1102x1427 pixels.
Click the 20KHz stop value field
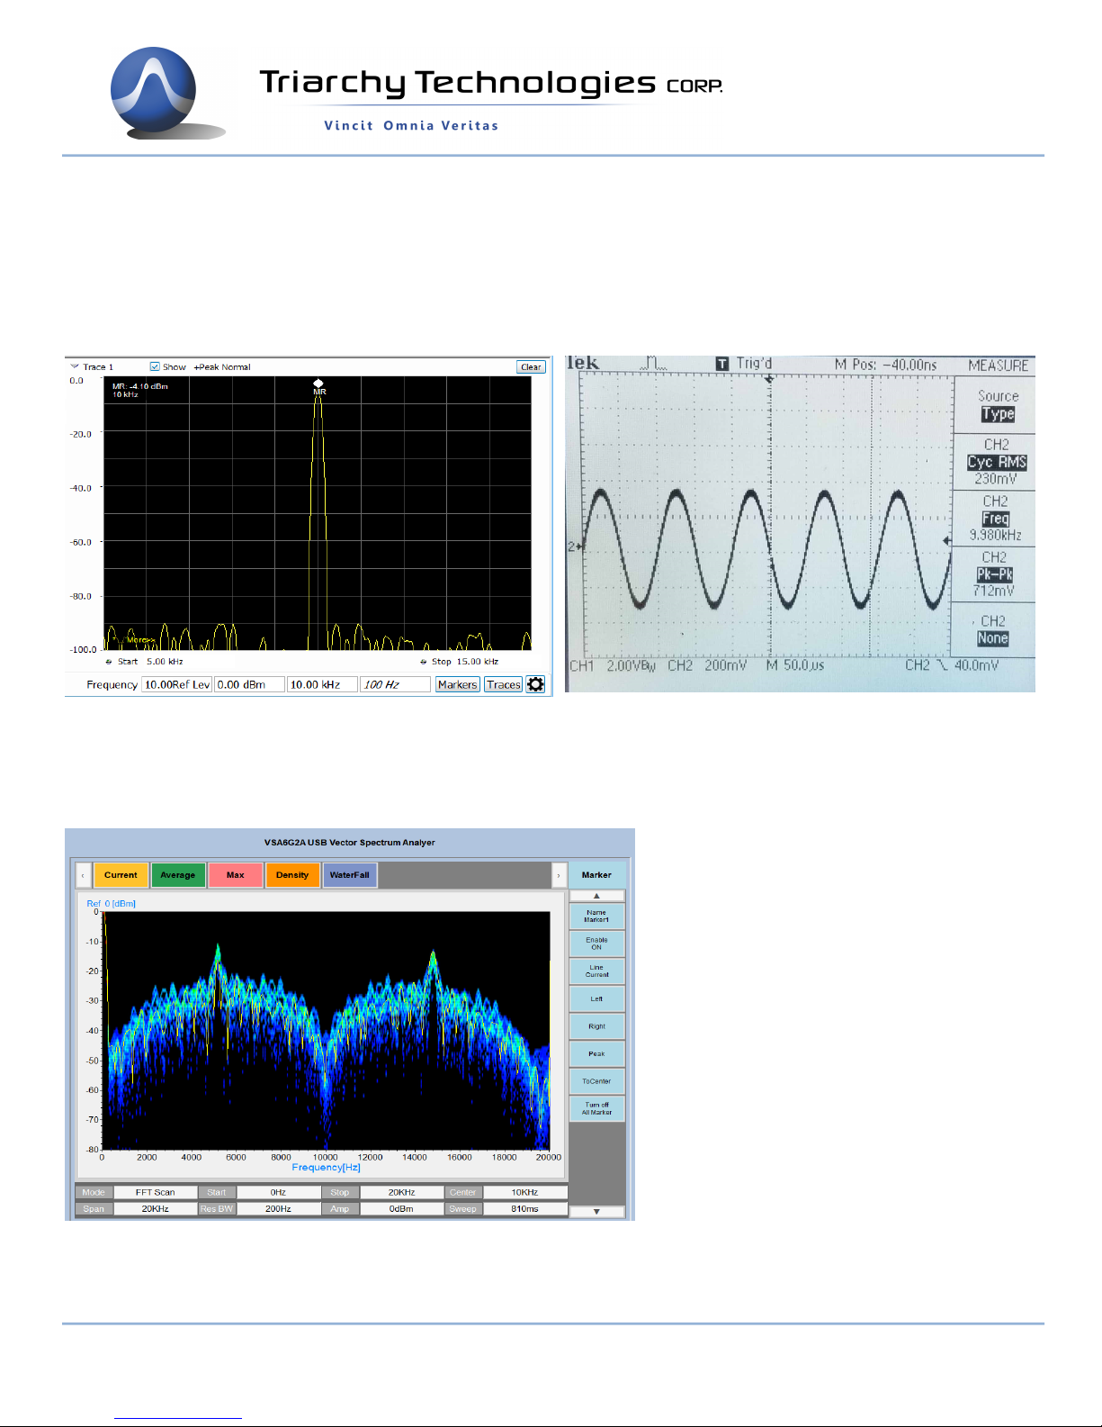pos(401,1192)
